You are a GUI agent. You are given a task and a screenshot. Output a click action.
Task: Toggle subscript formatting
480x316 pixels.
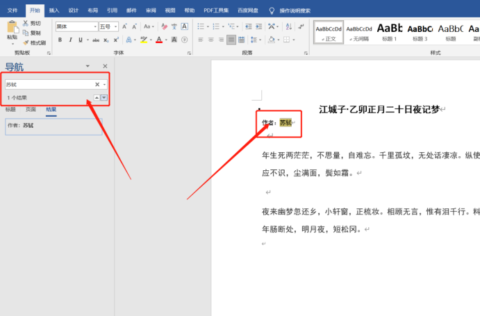click(106, 40)
